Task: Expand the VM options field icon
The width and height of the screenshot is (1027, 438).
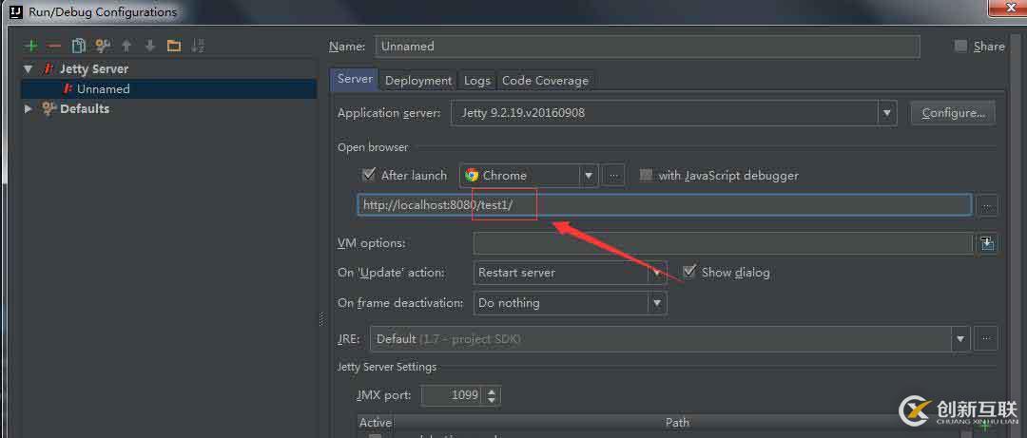Action: coord(987,243)
